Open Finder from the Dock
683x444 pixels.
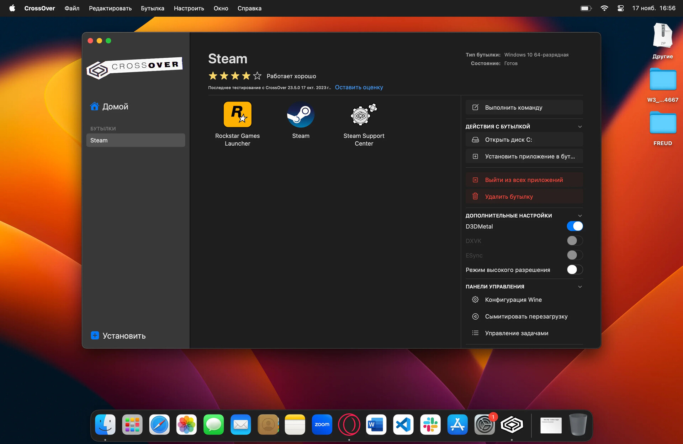pos(105,424)
